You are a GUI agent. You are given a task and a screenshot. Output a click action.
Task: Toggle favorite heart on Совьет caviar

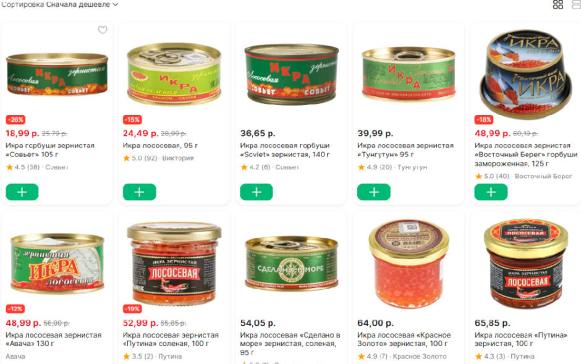pyautogui.click(x=103, y=30)
